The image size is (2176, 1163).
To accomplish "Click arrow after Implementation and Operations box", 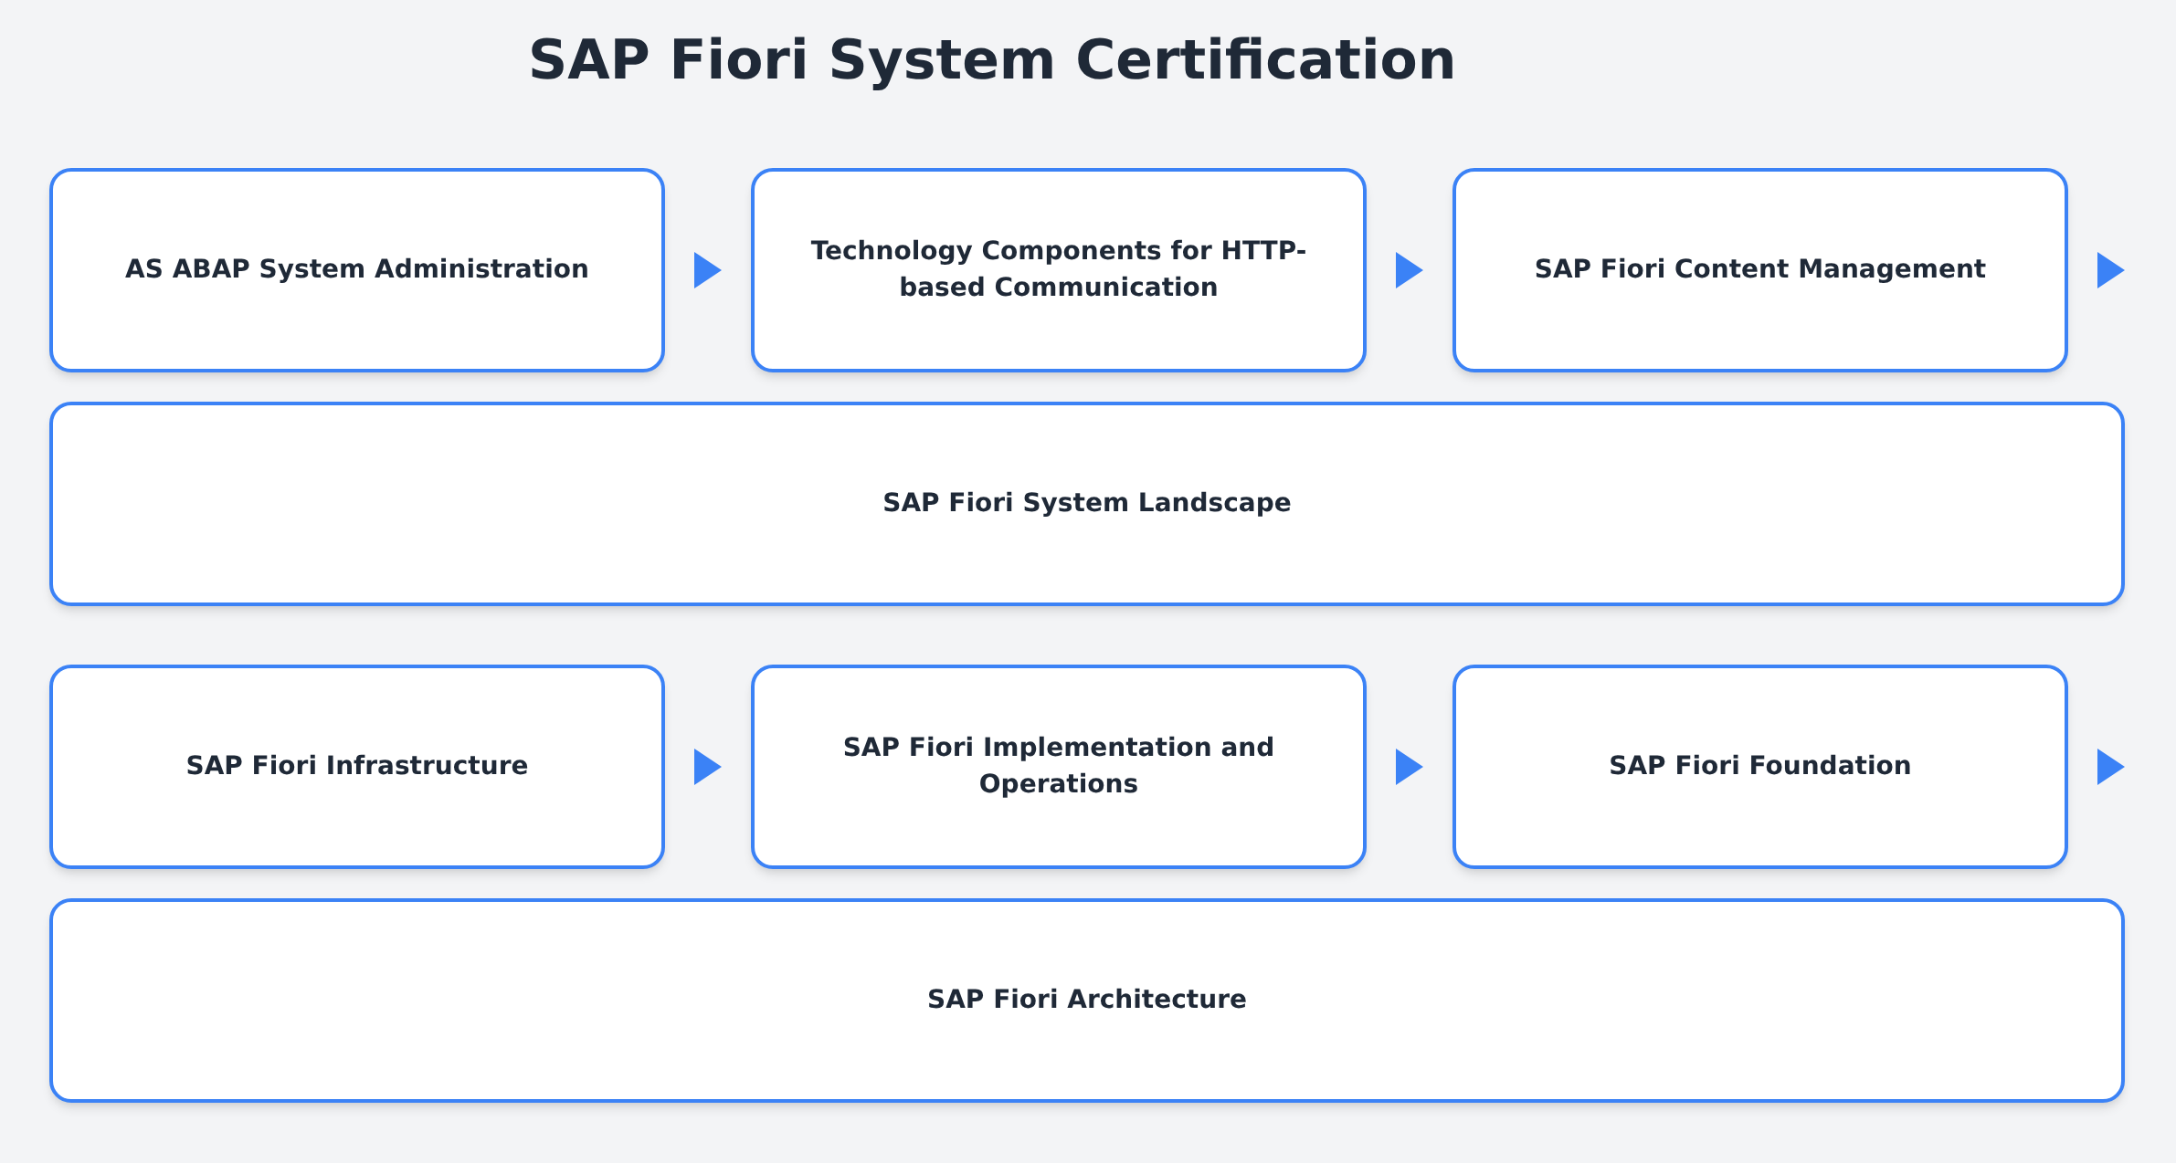I will 1408,767.
